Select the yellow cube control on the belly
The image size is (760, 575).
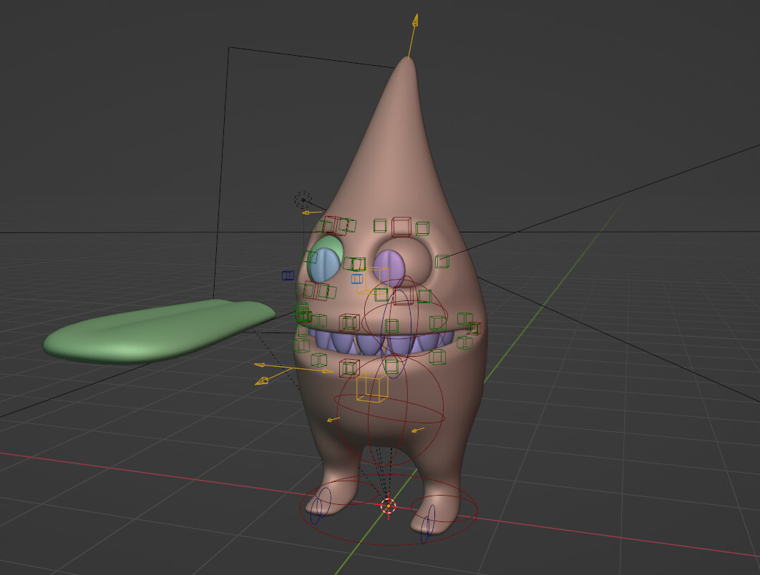tap(372, 387)
